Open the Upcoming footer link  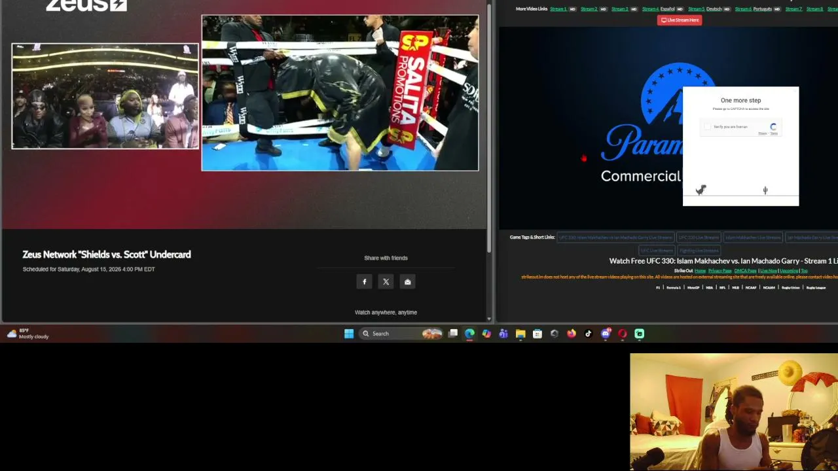(789, 271)
